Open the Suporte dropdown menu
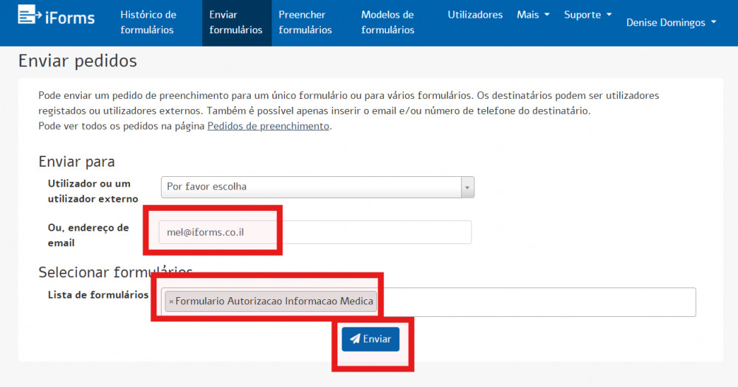Viewport: 738px width, 387px height. [x=587, y=15]
